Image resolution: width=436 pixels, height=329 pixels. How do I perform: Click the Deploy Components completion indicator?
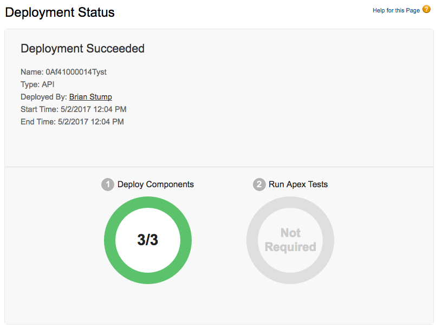point(148,240)
